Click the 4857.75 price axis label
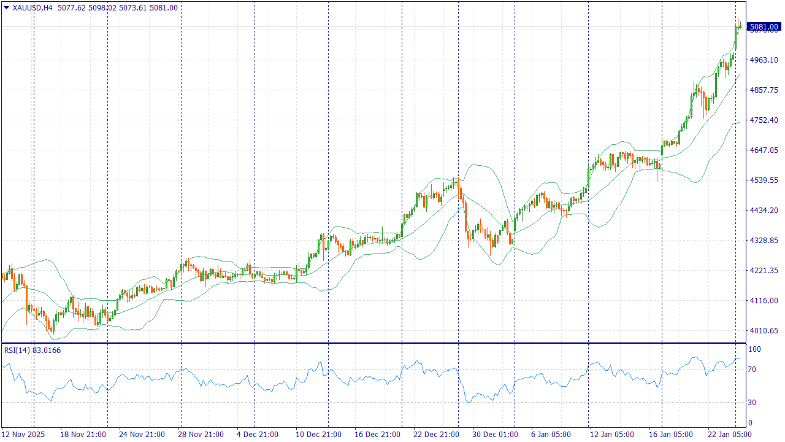Image resolution: width=785 pixels, height=442 pixels. (x=764, y=90)
